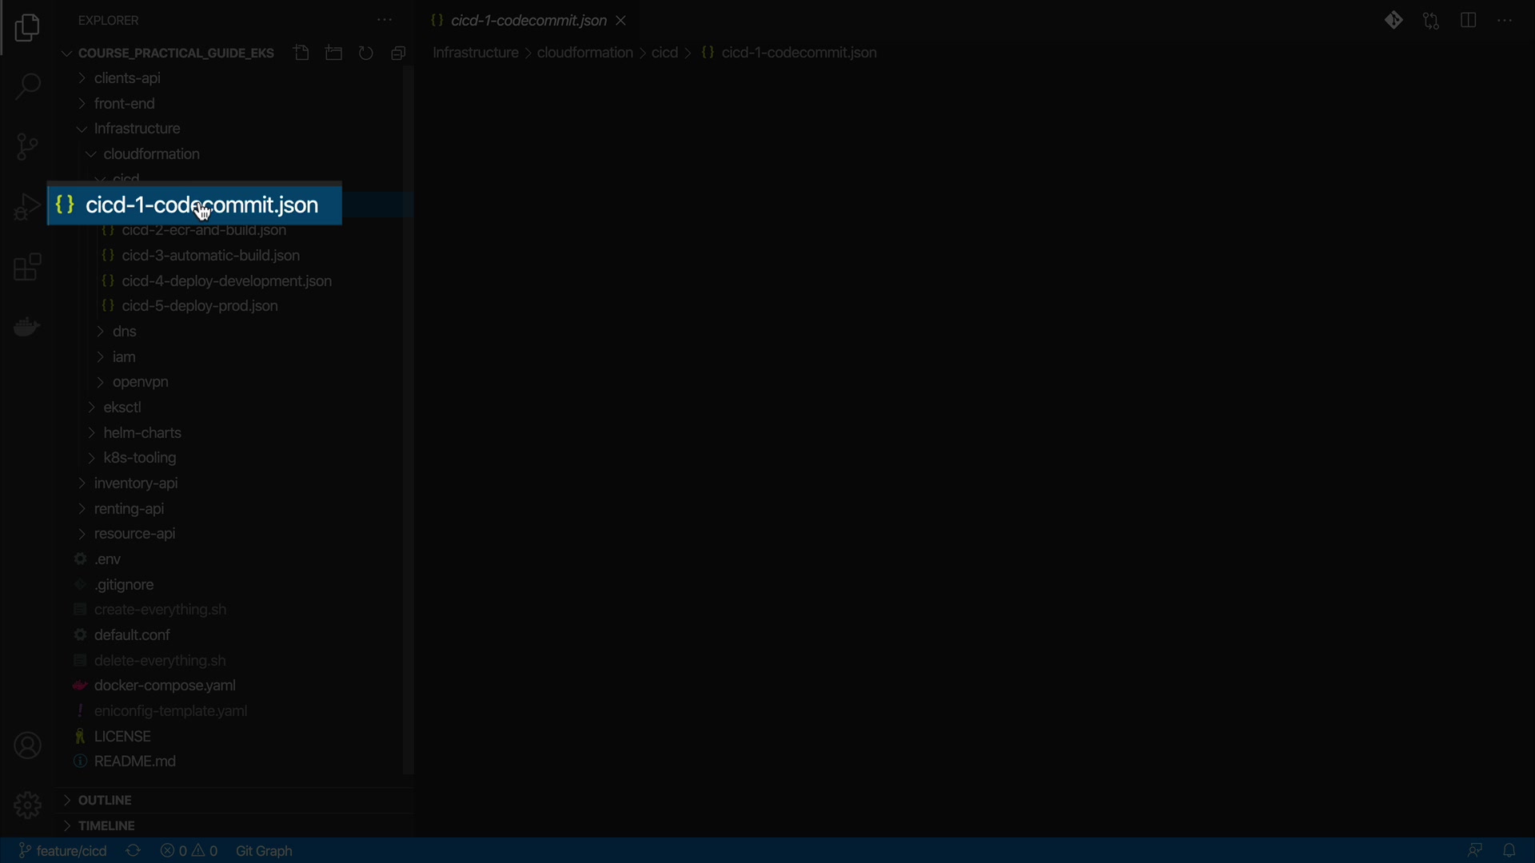Click the New File icon in explorer header
The image size is (1535, 863).
click(301, 53)
